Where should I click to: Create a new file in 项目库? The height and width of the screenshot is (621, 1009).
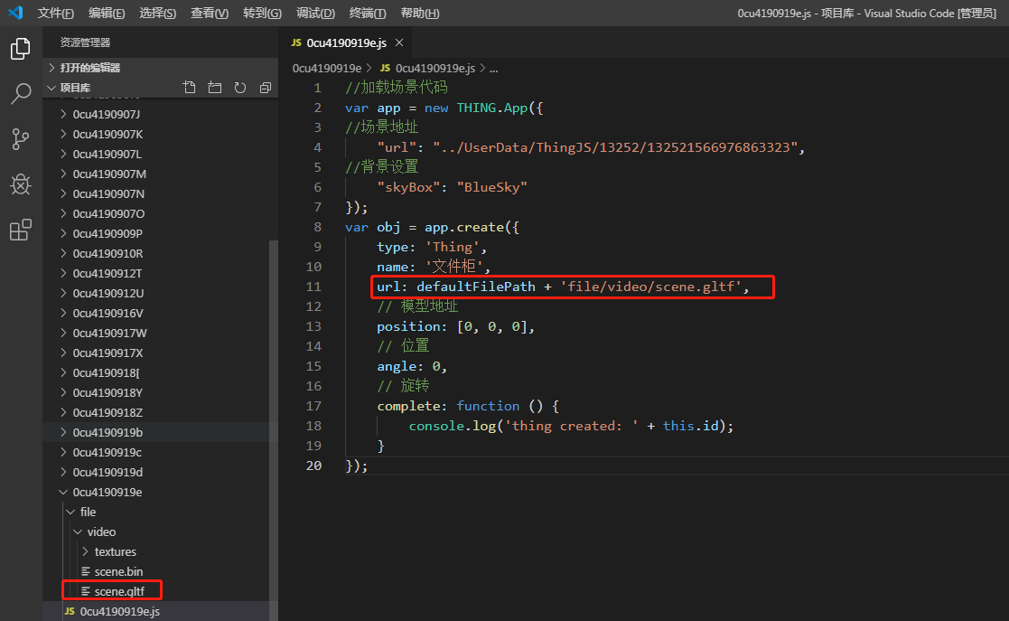(x=189, y=88)
